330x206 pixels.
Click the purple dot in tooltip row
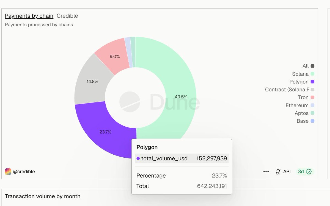[138, 158]
